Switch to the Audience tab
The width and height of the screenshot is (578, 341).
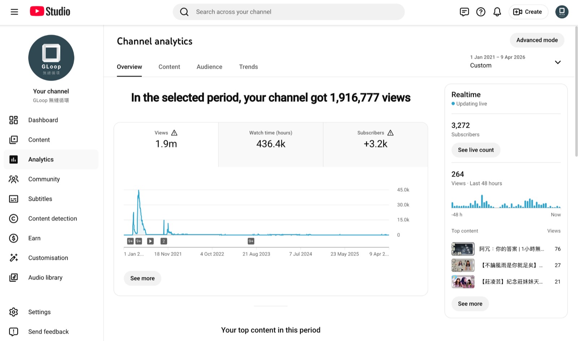(210, 67)
